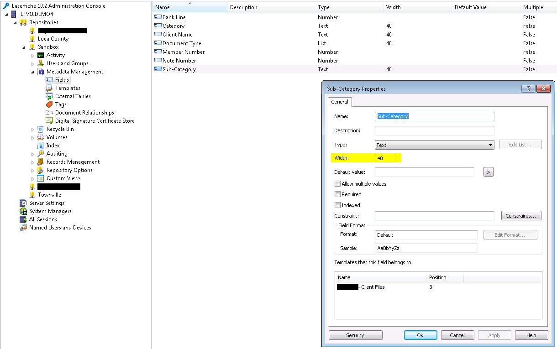Open the Templates node icon

click(x=49, y=88)
